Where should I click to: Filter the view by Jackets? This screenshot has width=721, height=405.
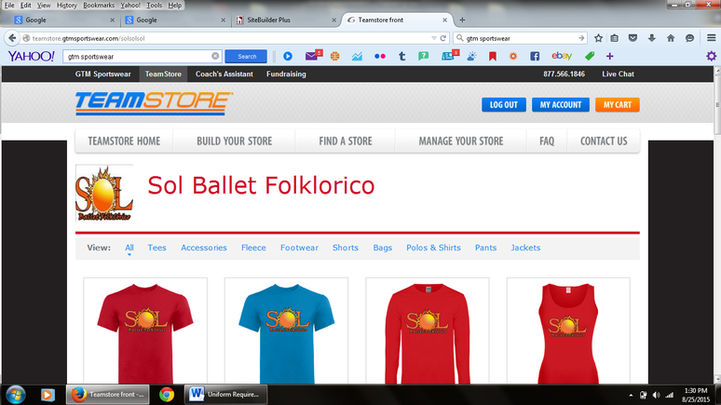pyautogui.click(x=525, y=248)
